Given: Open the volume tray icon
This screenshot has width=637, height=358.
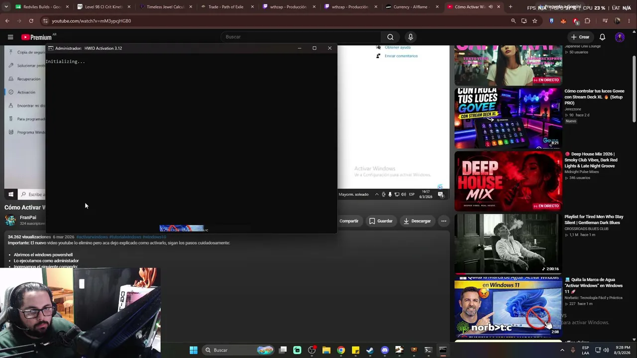Looking at the screenshot, I should coord(606,350).
